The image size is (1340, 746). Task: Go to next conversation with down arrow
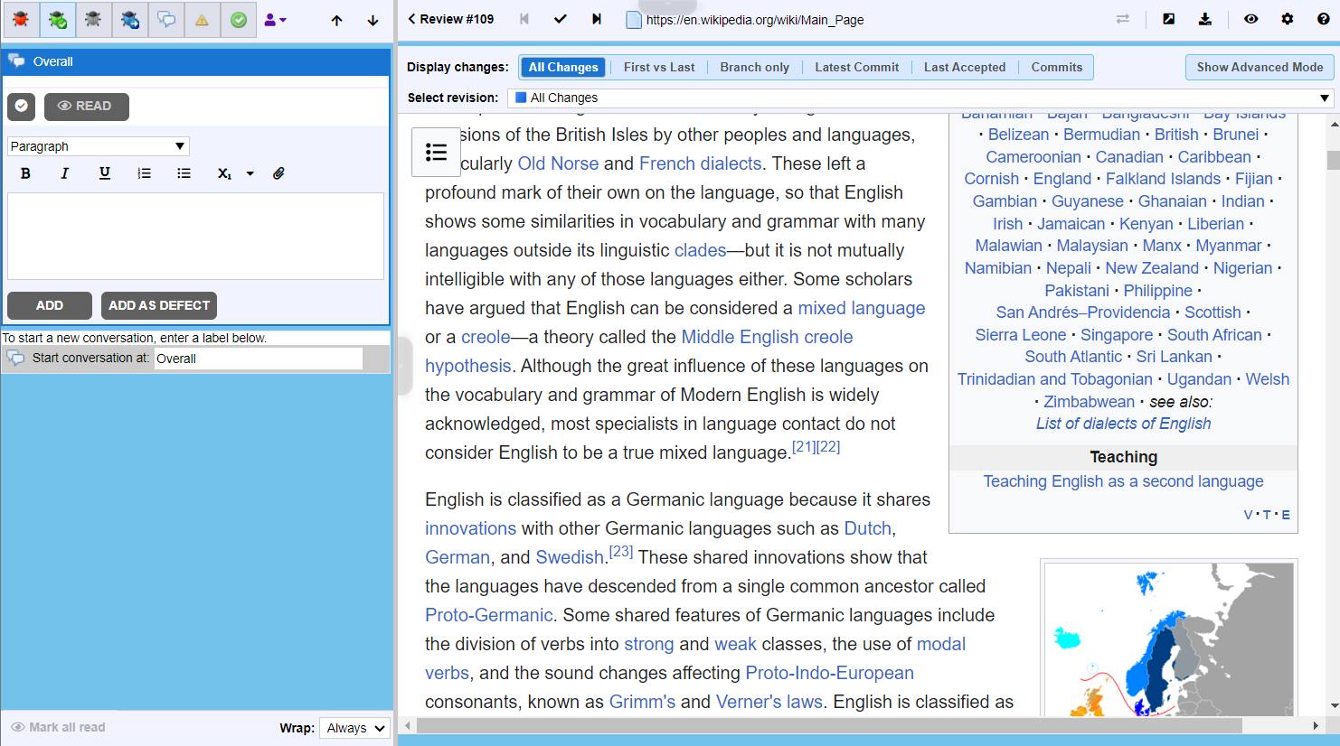pos(373,20)
